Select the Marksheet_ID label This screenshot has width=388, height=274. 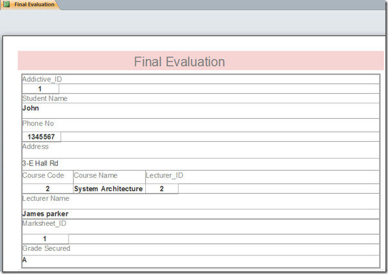coord(44,223)
